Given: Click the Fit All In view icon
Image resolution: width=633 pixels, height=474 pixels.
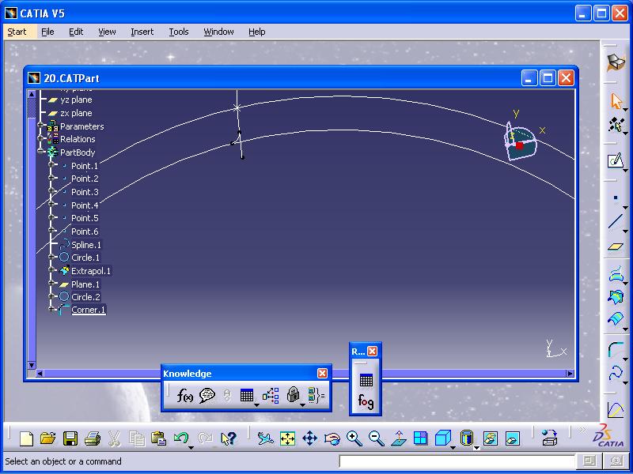Looking at the screenshot, I should pyautogui.click(x=287, y=438).
